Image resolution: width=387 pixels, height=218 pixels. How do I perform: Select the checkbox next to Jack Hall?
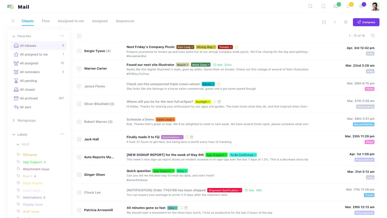79,139
